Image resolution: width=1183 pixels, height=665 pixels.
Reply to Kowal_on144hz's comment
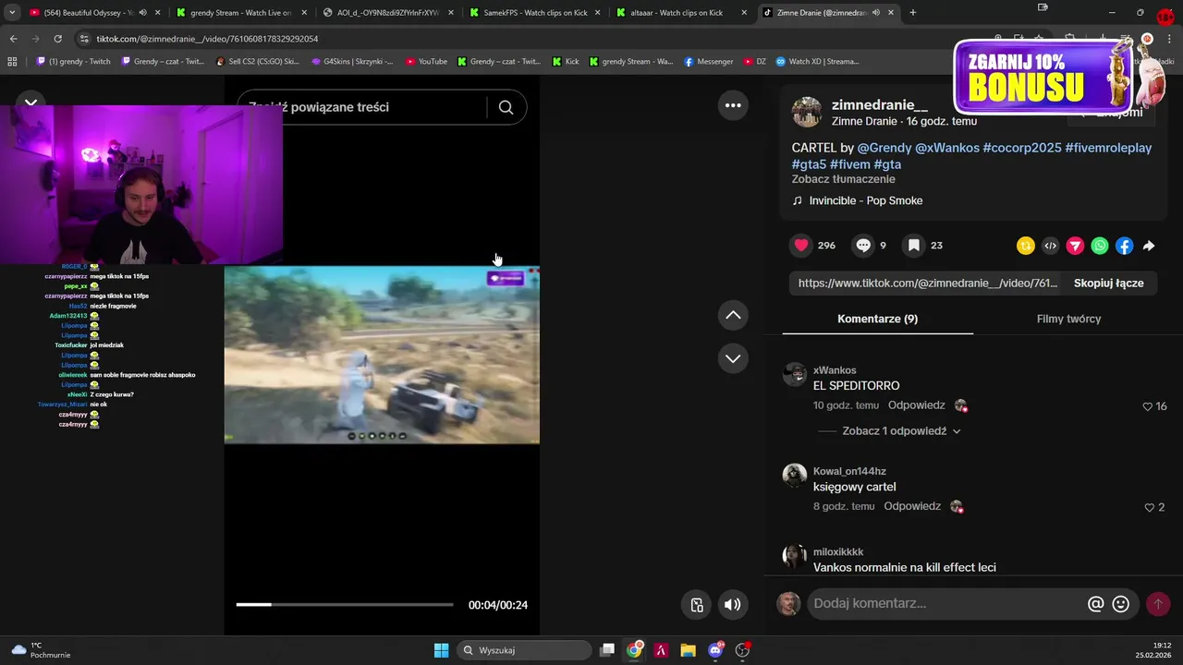pos(912,506)
